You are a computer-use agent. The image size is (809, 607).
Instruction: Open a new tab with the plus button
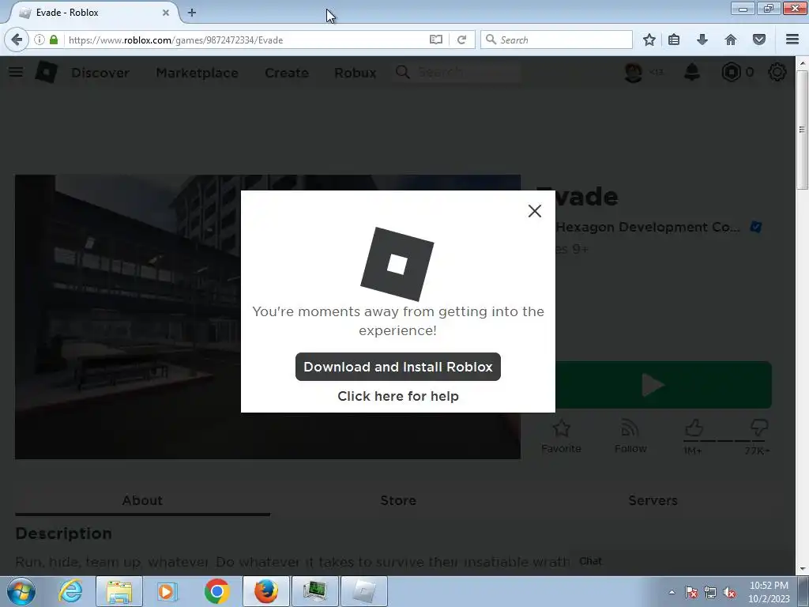coord(192,13)
